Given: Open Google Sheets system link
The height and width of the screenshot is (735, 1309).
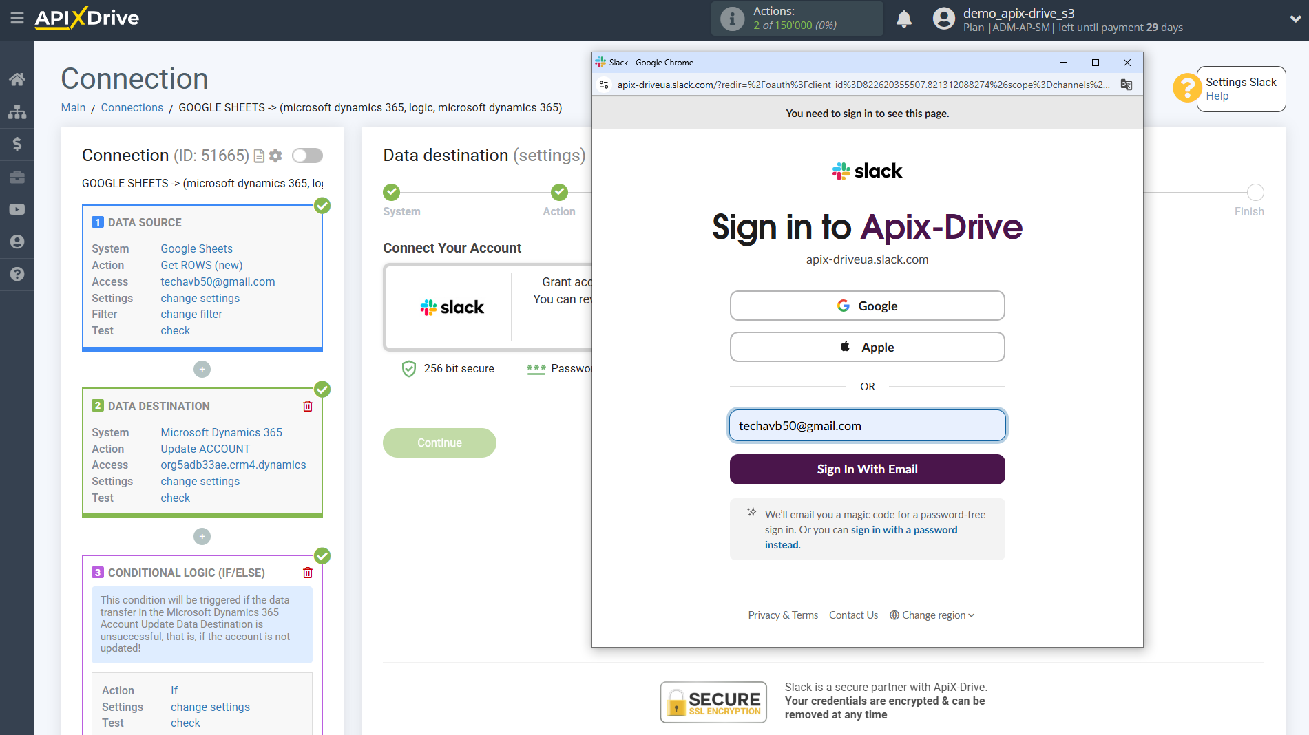Looking at the screenshot, I should pos(197,248).
